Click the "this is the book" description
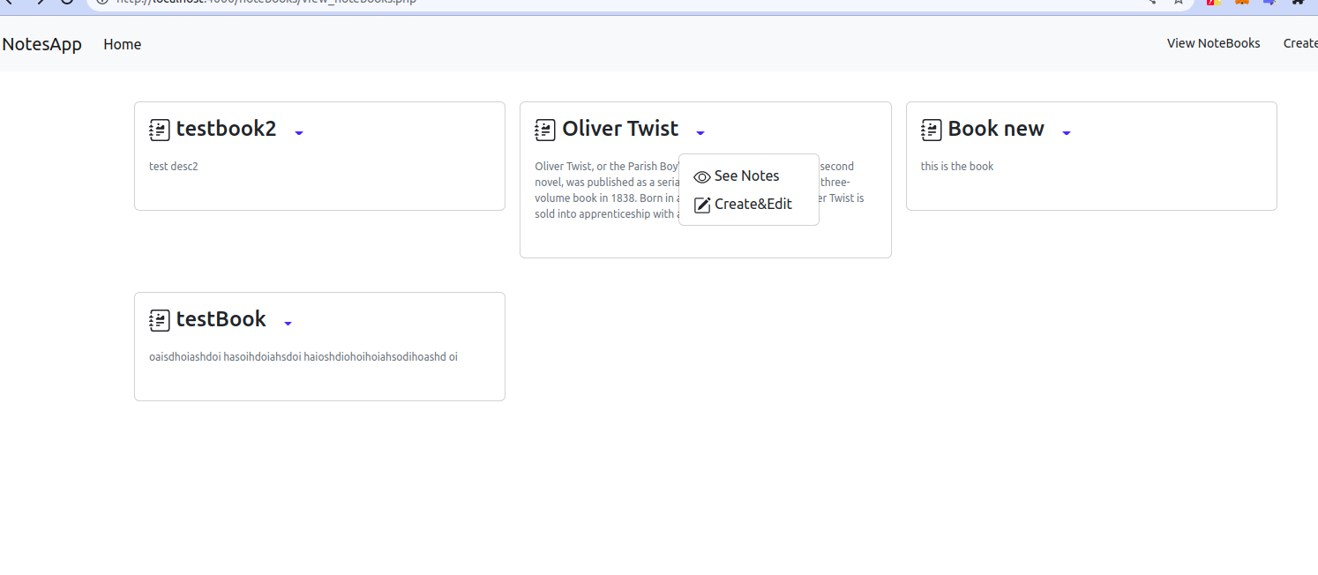 click(x=957, y=166)
